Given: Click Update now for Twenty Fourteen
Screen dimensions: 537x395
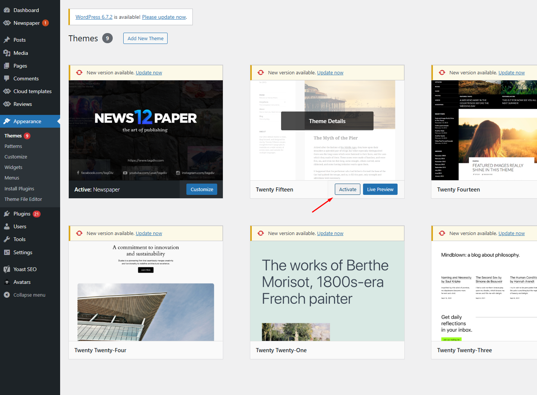Looking at the screenshot, I should (511, 72).
